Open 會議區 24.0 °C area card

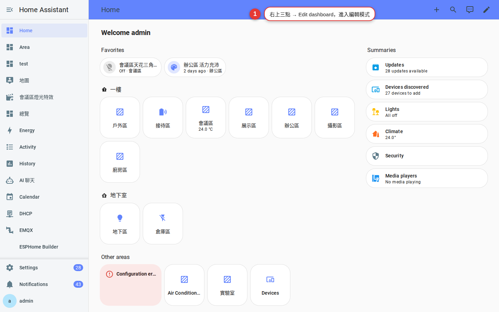(206, 118)
